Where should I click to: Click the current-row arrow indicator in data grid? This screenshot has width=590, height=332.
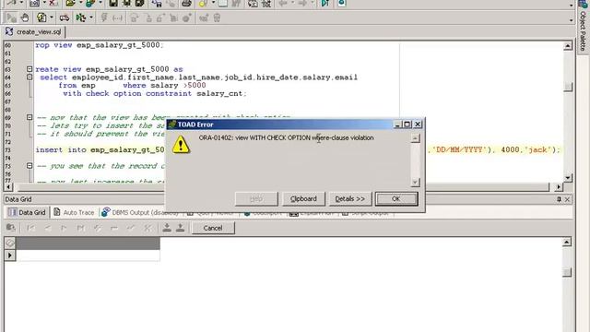click(10, 255)
